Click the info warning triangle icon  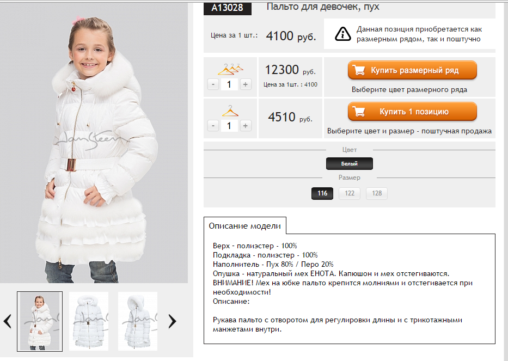pyautogui.click(x=343, y=34)
